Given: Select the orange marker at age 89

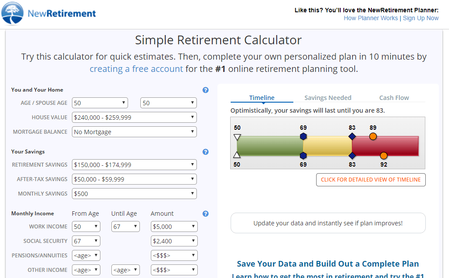Looking at the screenshot, I should click(373, 136).
